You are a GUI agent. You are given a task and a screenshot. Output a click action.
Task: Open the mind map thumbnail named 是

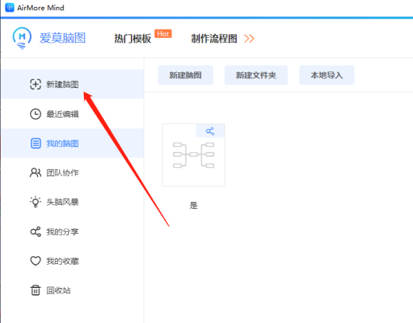pyautogui.click(x=193, y=155)
